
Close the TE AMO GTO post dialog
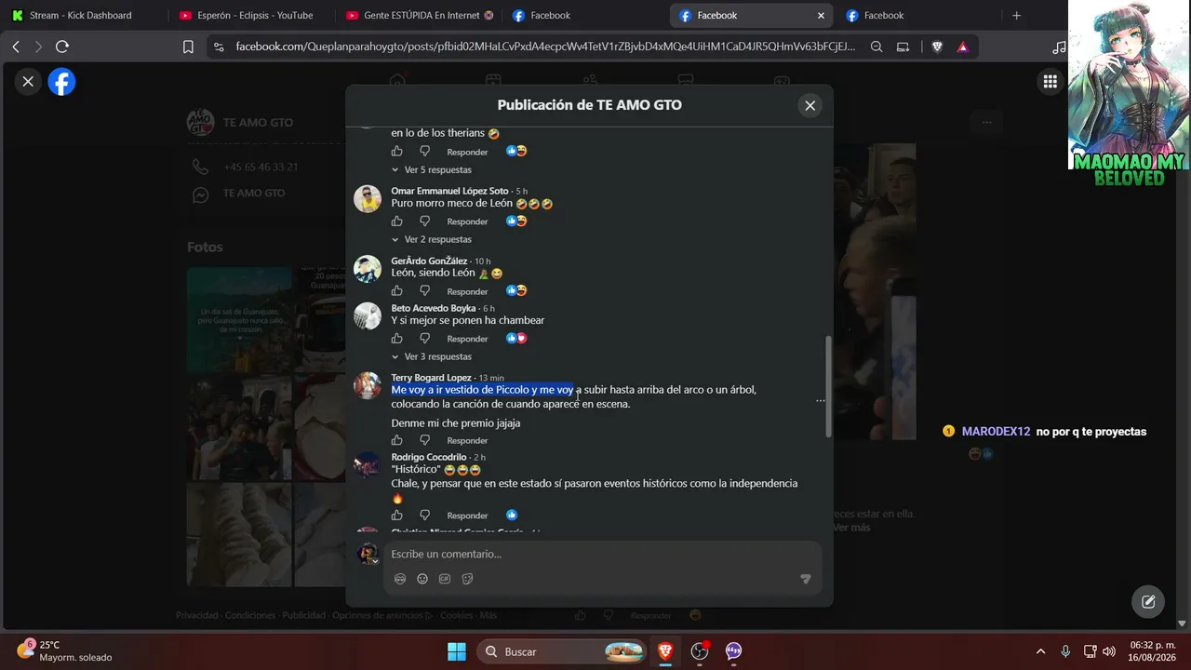tap(810, 105)
